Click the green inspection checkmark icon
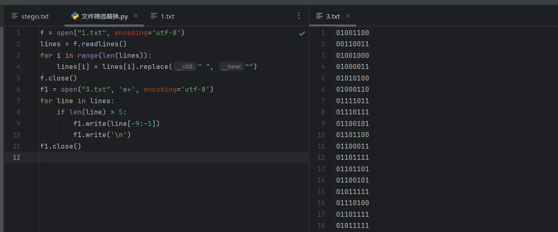Image resolution: width=558 pixels, height=232 pixels. pyautogui.click(x=302, y=33)
